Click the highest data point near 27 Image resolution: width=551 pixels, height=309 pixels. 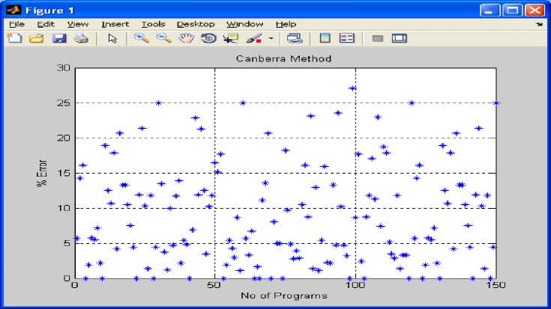click(x=352, y=88)
